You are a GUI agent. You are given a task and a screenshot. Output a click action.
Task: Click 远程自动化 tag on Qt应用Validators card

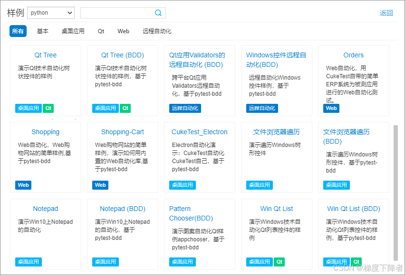tap(185, 108)
